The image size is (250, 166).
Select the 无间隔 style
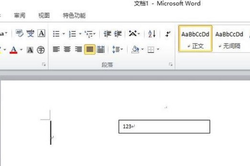coord(229,39)
